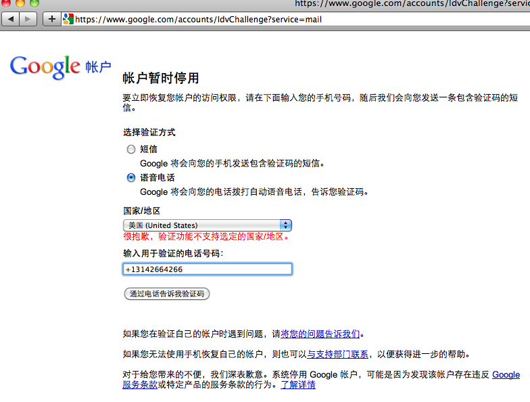Click the yellow minimize window button

coord(20,3)
